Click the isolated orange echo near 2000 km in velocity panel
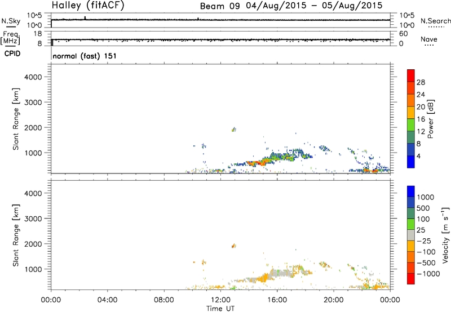Image resolution: width=451 pixels, height=312 pixels. [233, 246]
